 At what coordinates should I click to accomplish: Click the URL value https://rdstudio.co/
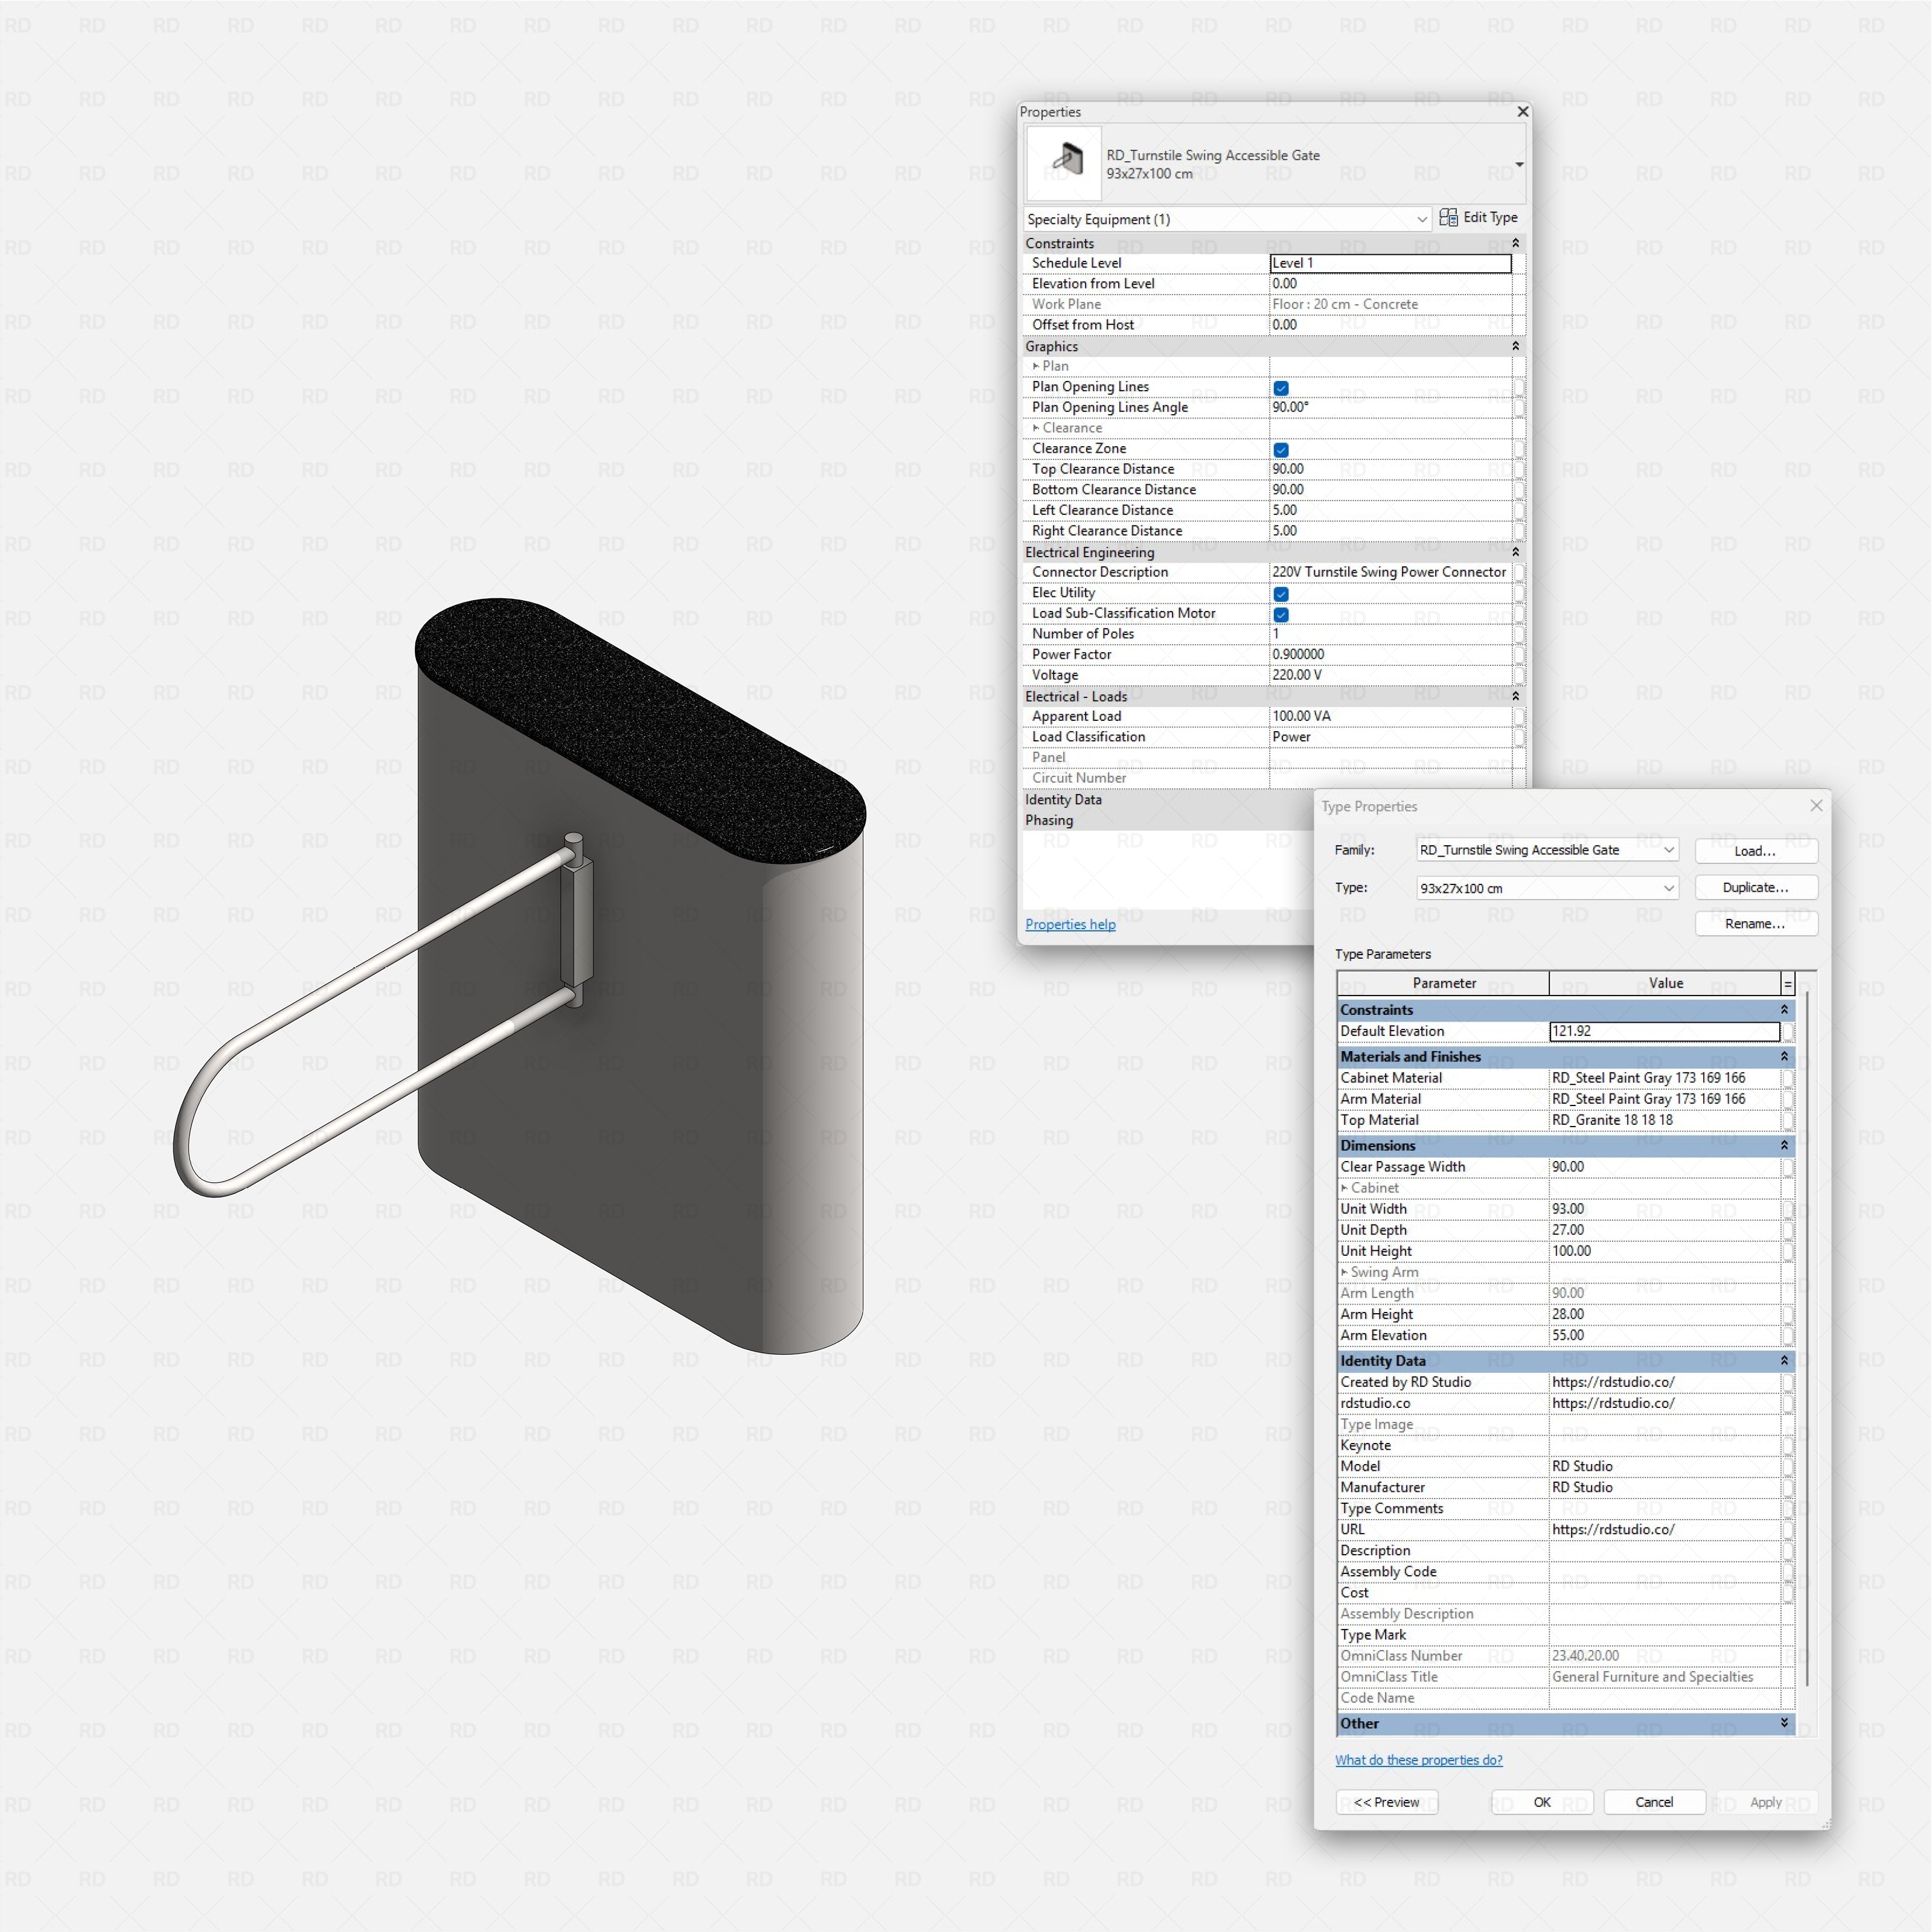pyautogui.click(x=1664, y=1529)
